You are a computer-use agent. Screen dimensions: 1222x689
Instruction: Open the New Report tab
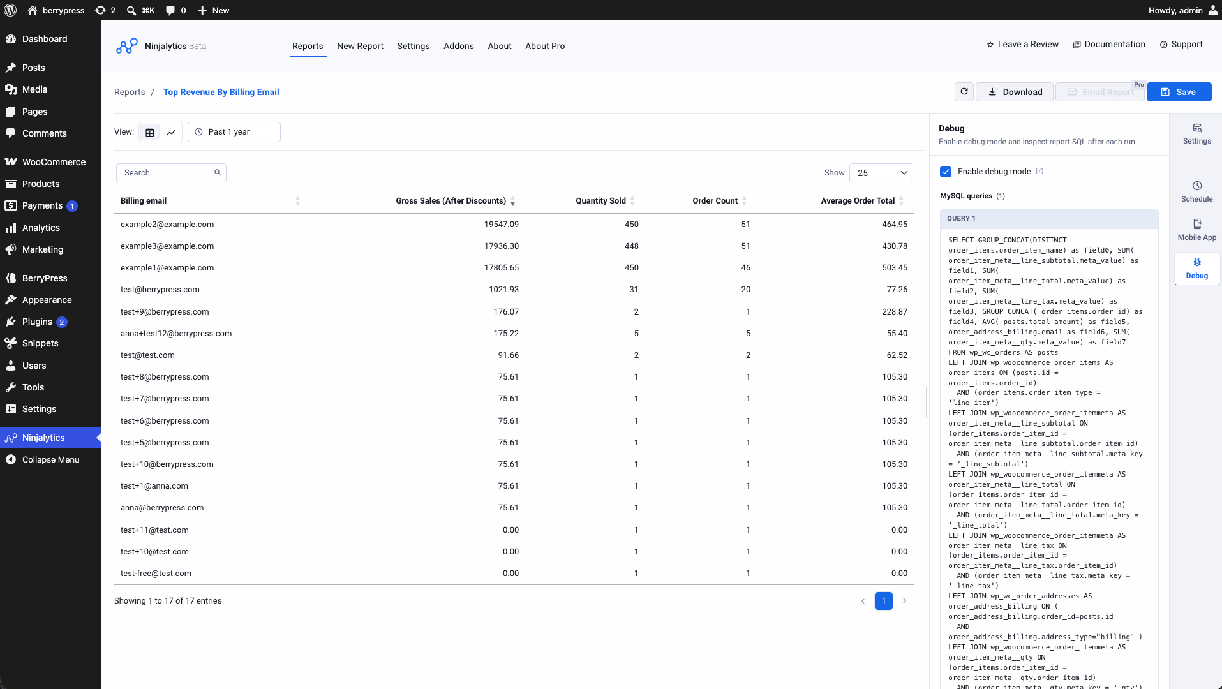click(360, 46)
